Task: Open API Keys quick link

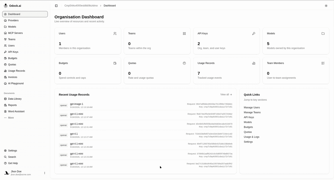Action: 249,117
